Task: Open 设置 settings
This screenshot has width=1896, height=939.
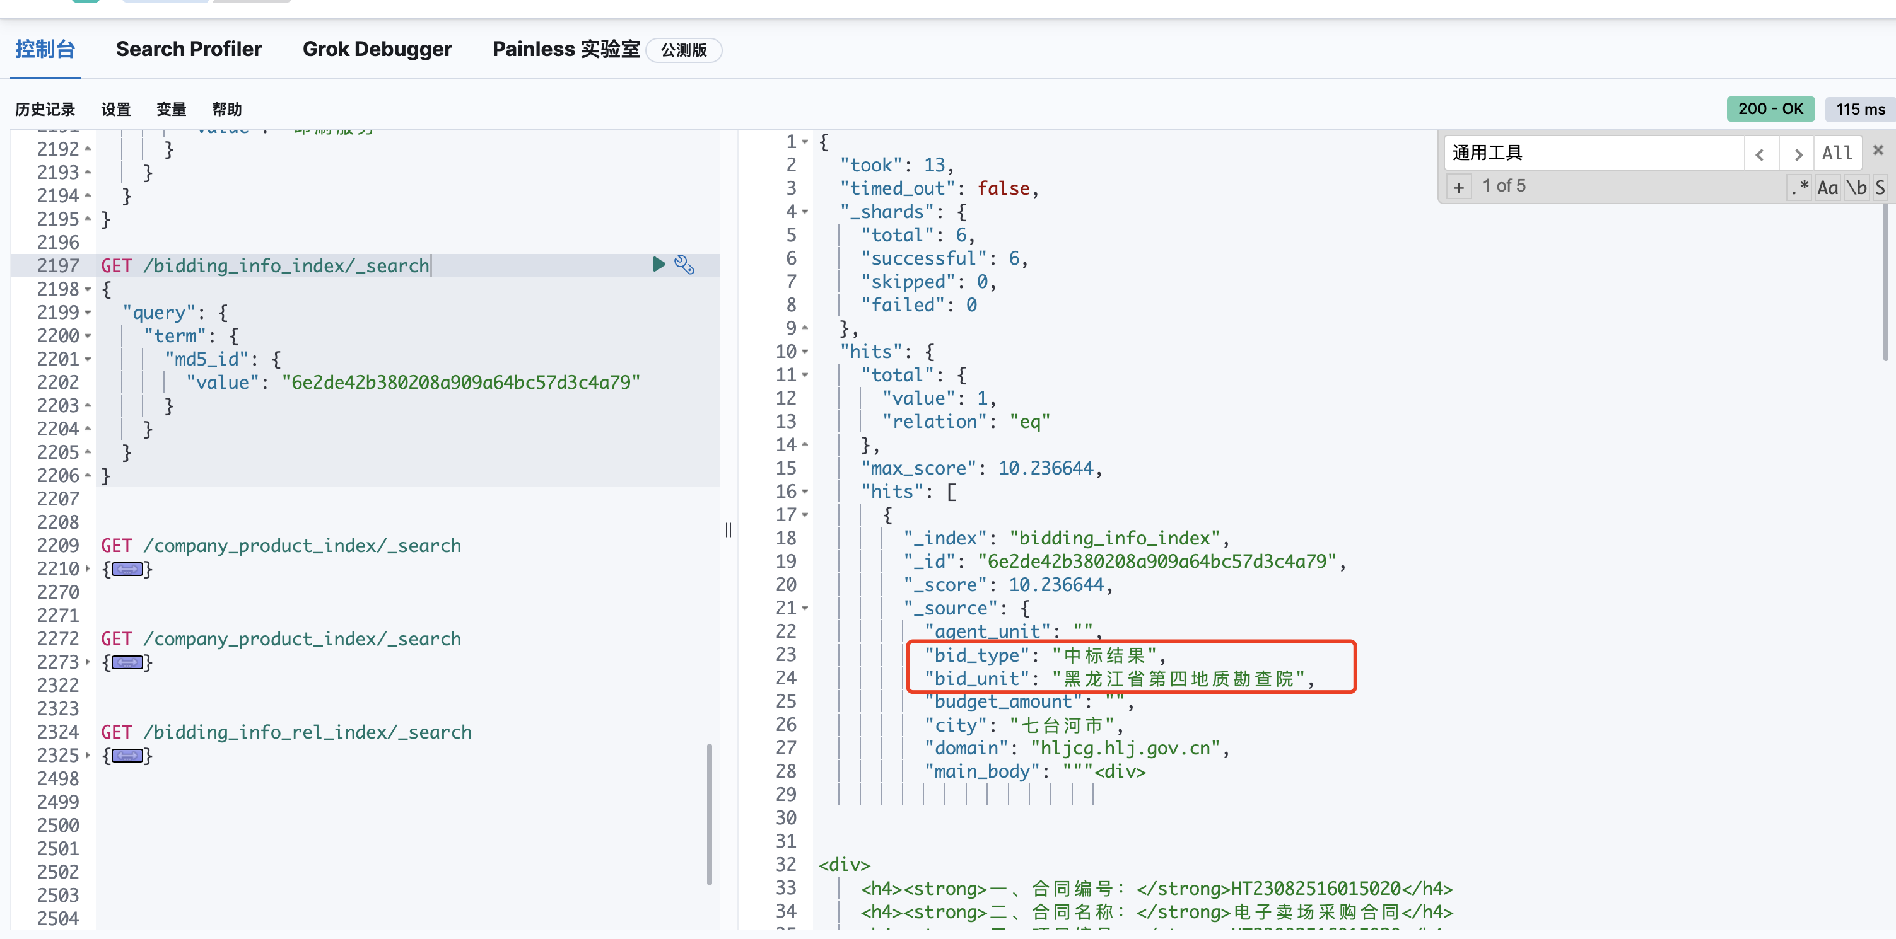Action: [x=115, y=110]
